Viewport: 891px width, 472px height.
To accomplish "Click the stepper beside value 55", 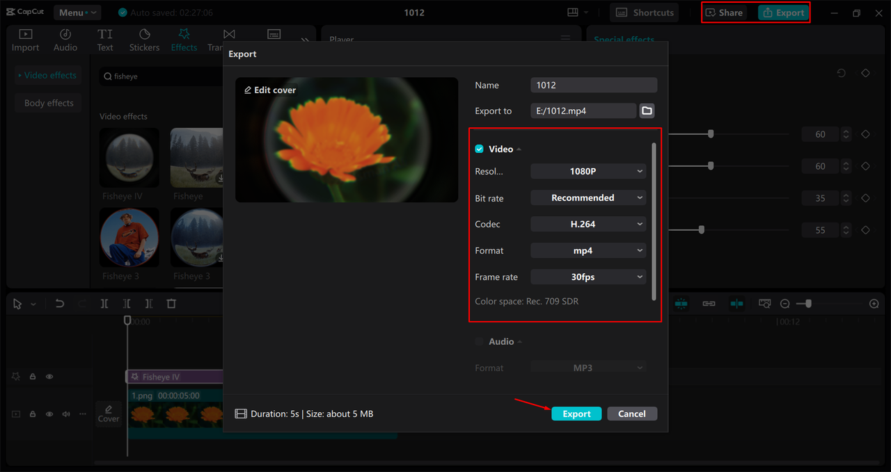I will [846, 230].
